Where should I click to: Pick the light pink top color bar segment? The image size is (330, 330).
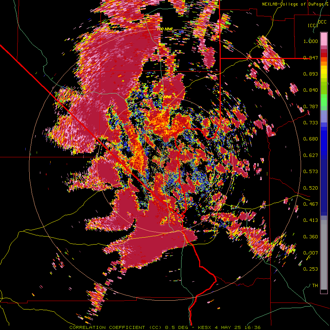point(324,39)
